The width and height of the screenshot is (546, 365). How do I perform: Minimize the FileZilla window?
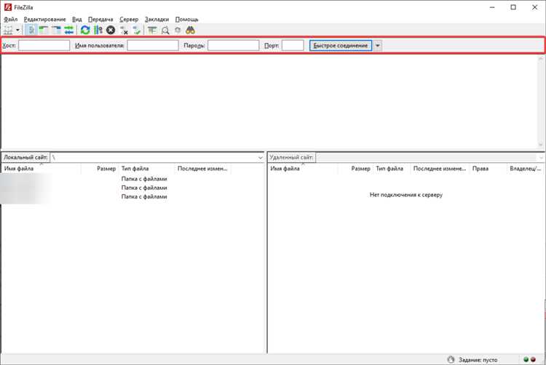tap(492, 7)
